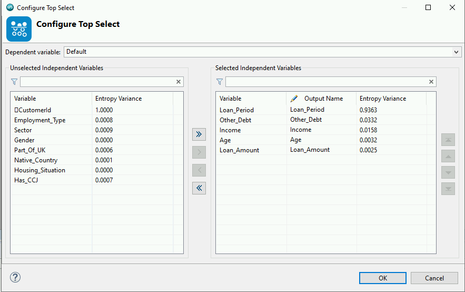Click the 0.0009 entropy value for Sector
465x292 pixels.
104,130
